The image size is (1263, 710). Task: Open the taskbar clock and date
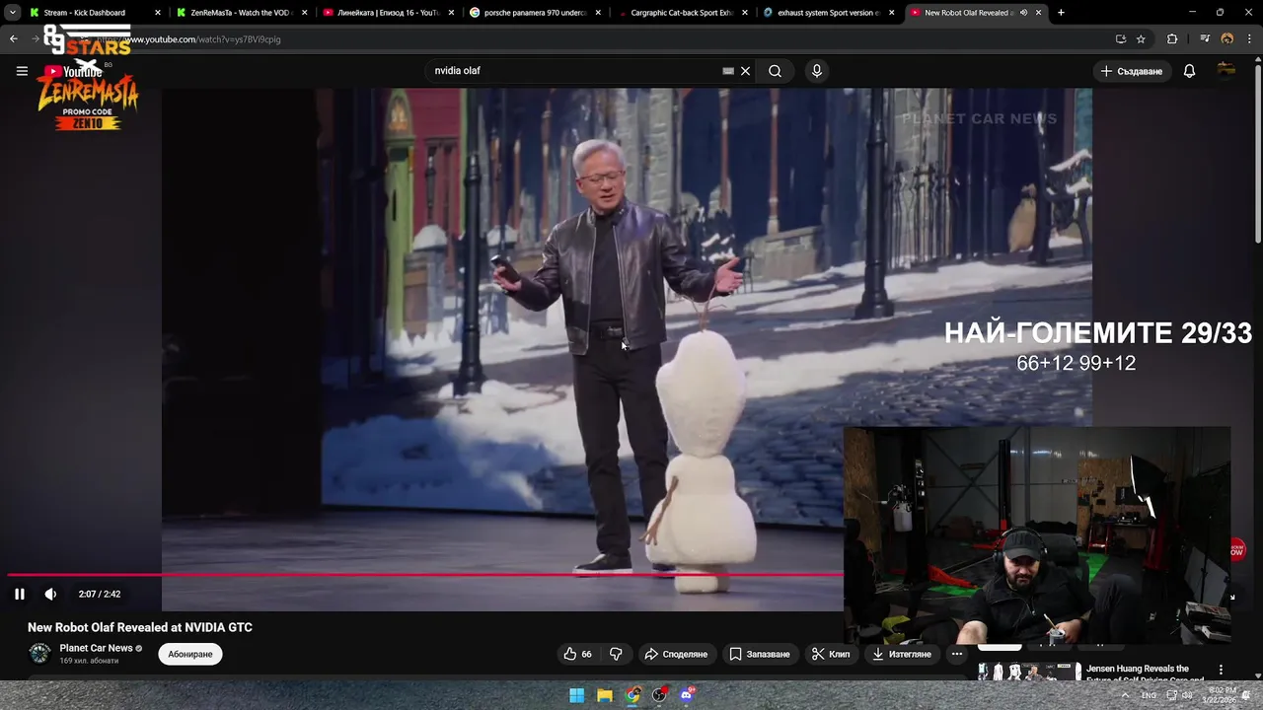click(x=1220, y=695)
